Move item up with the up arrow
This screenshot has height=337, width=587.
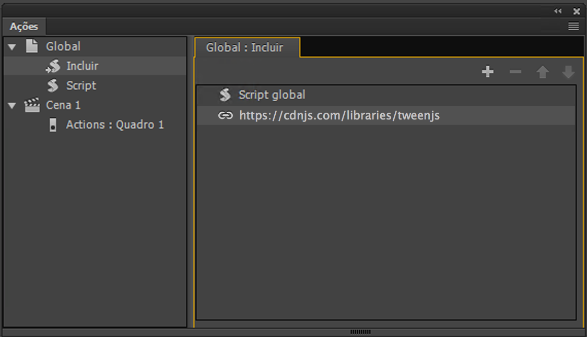543,71
